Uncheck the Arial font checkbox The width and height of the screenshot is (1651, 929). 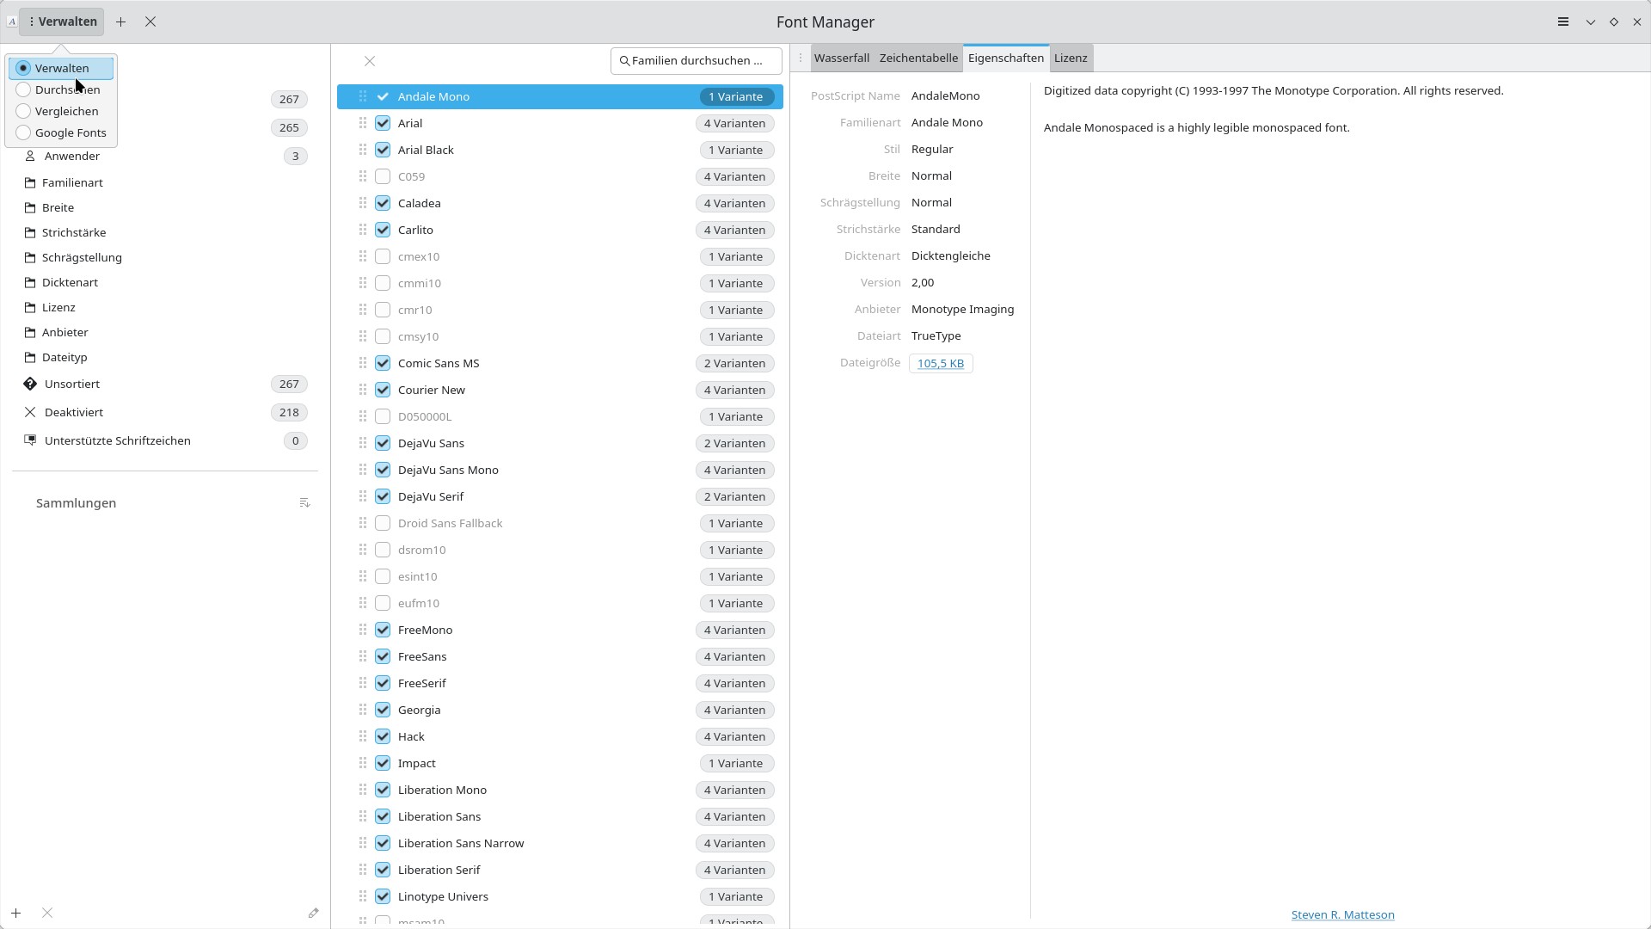[x=383, y=124]
